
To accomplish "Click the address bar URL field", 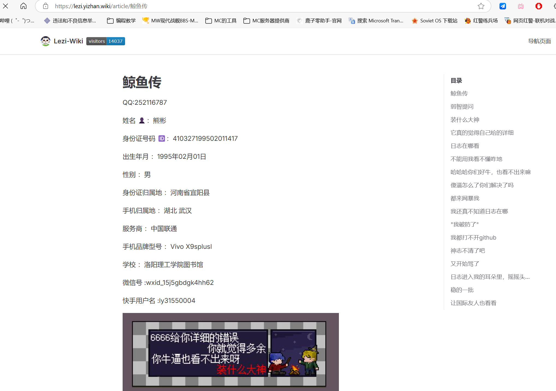I will tap(246, 6).
